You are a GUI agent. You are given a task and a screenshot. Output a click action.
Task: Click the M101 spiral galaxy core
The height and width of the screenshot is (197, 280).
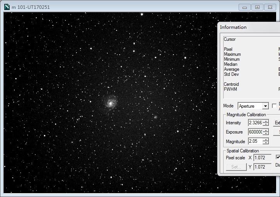pyautogui.click(x=110, y=103)
